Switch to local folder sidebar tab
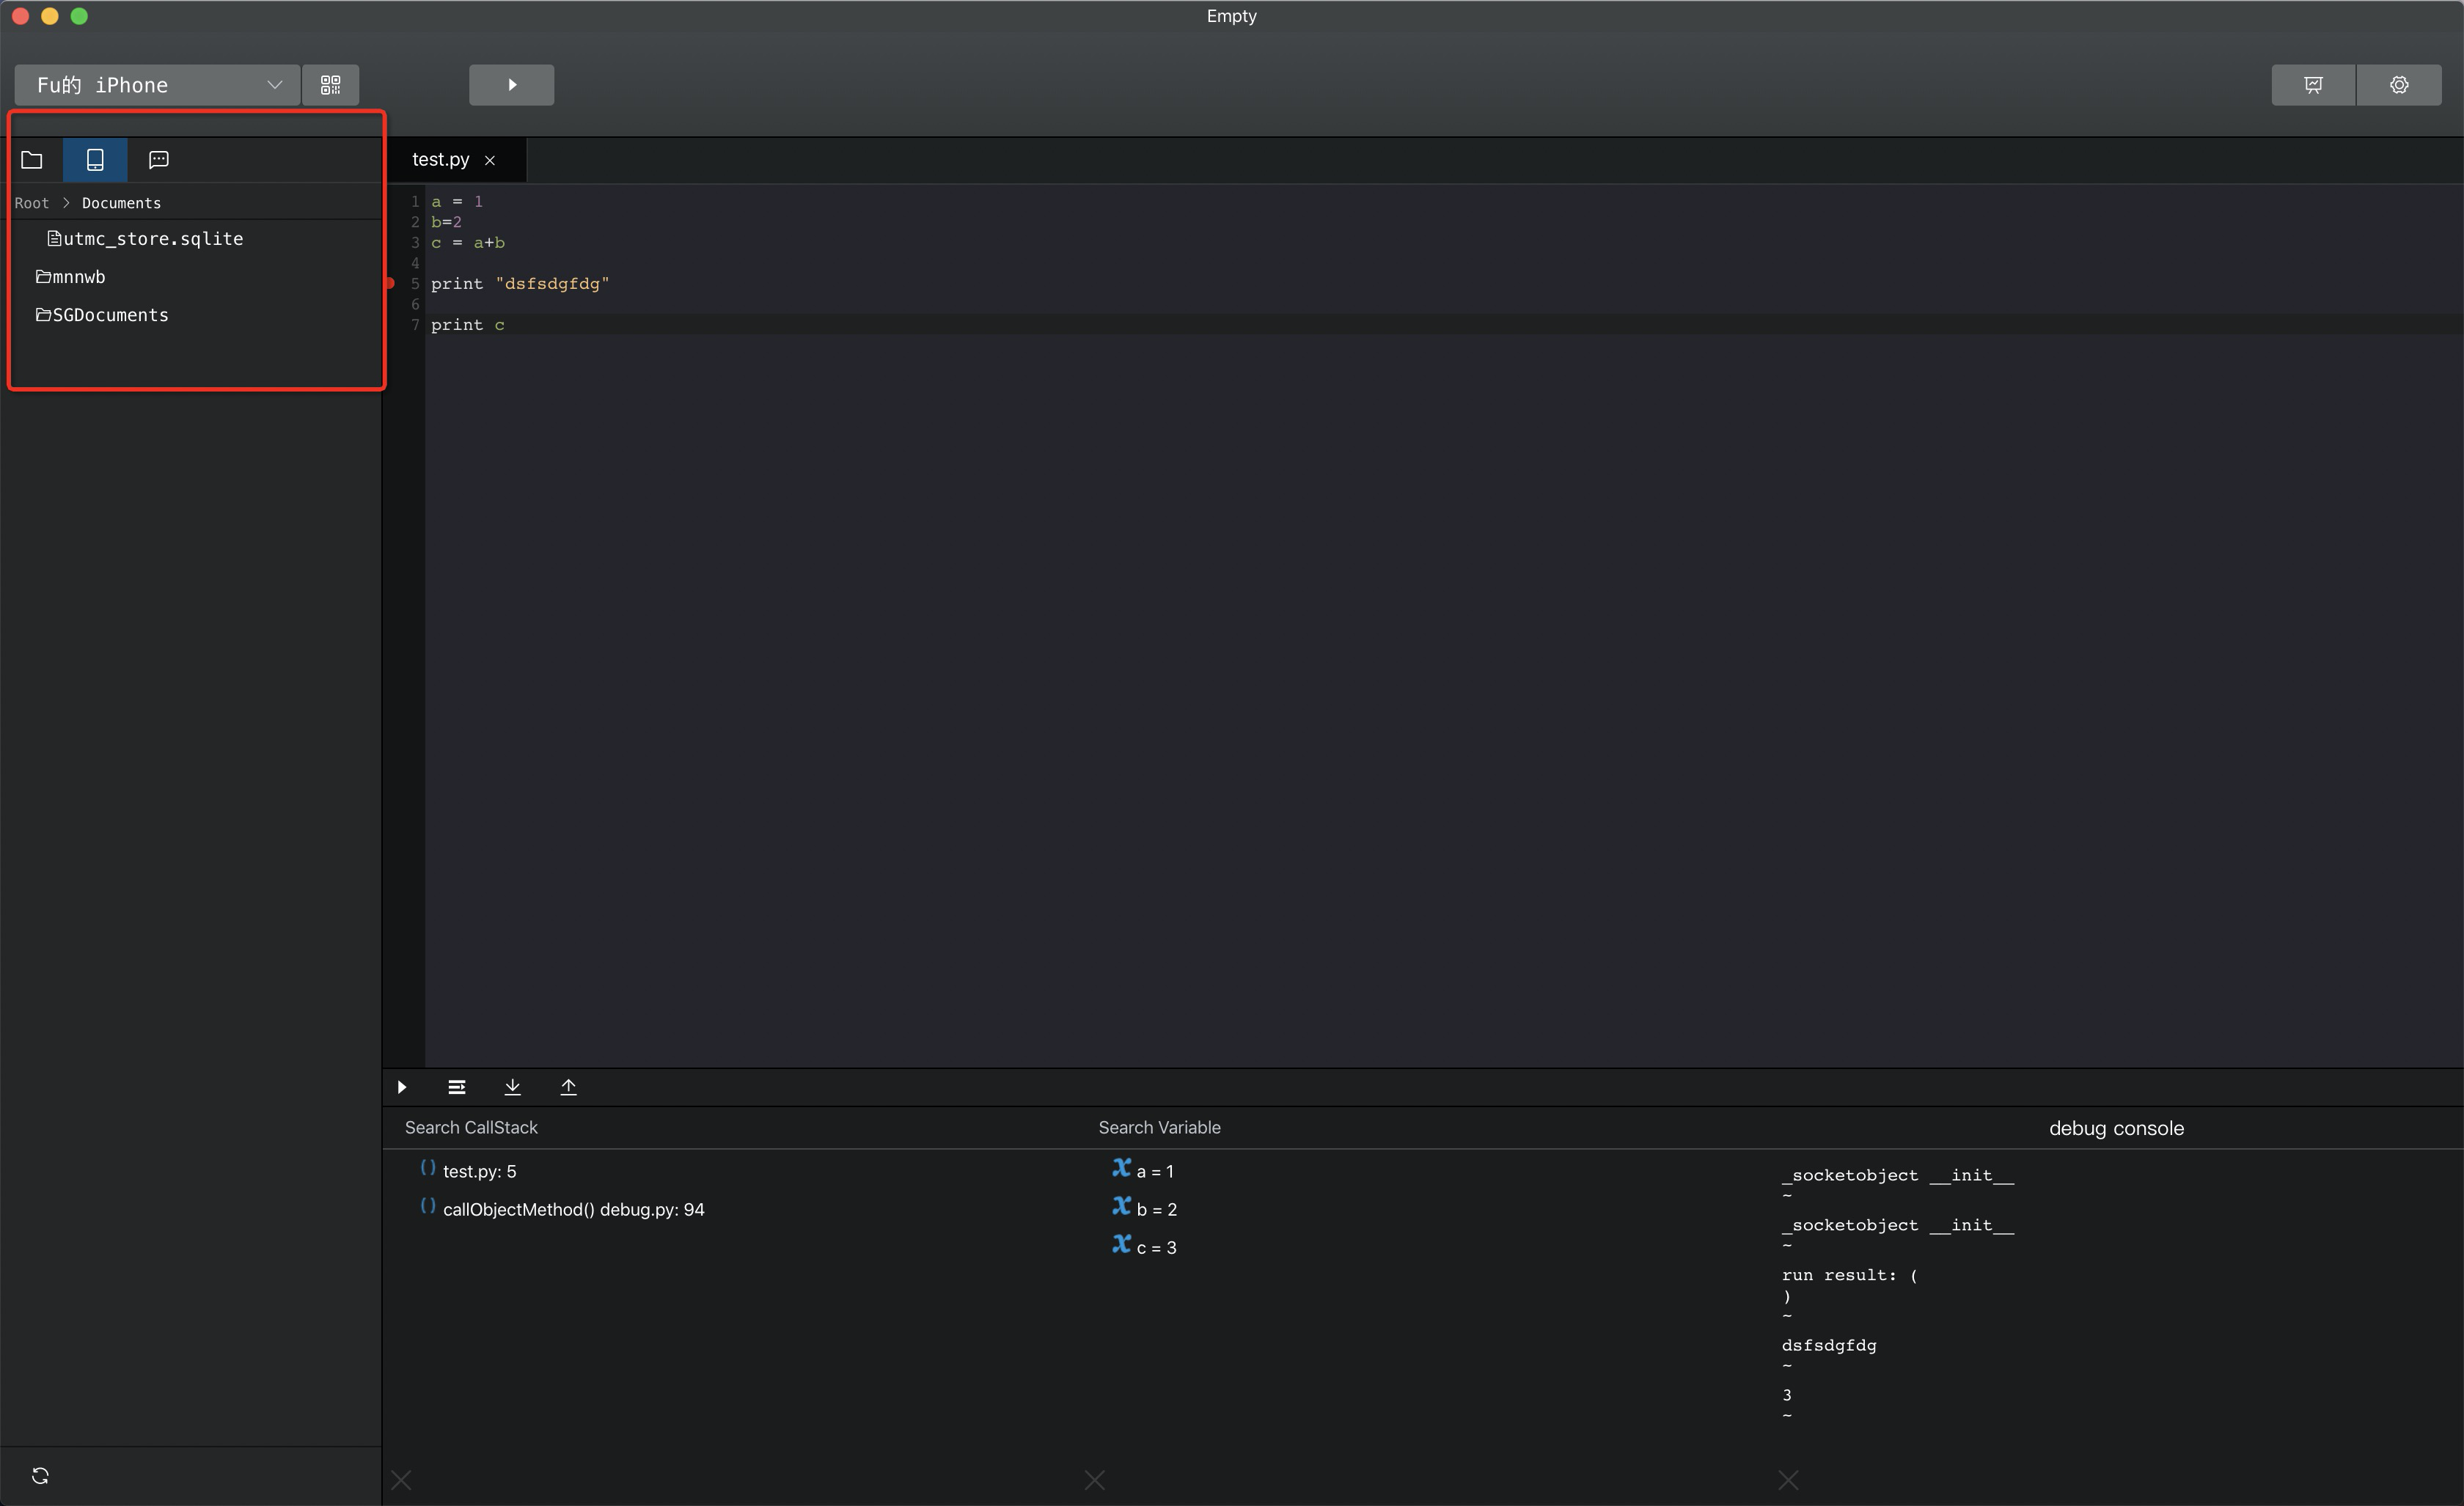This screenshot has height=1506, width=2464. click(x=32, y=160)
